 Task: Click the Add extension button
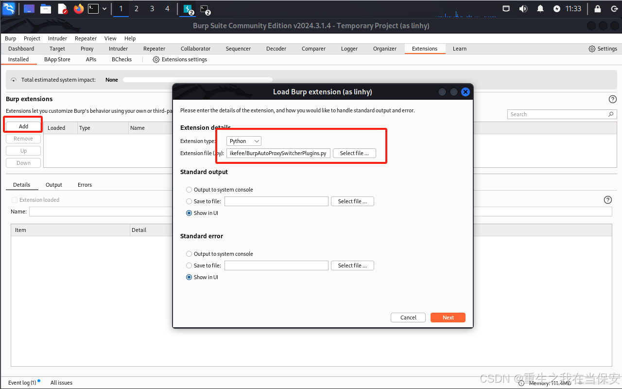[23, 126]
